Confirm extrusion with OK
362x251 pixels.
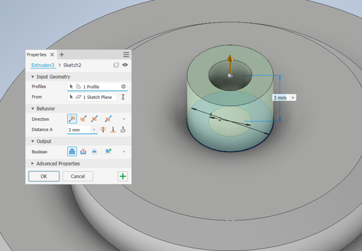[44, 176]
